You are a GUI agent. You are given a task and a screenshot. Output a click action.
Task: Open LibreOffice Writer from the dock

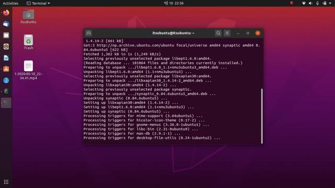coord(6,58)
